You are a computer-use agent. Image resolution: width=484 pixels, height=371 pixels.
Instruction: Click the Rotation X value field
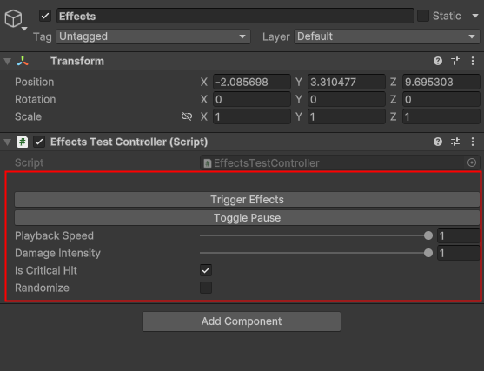pos(252,99)
